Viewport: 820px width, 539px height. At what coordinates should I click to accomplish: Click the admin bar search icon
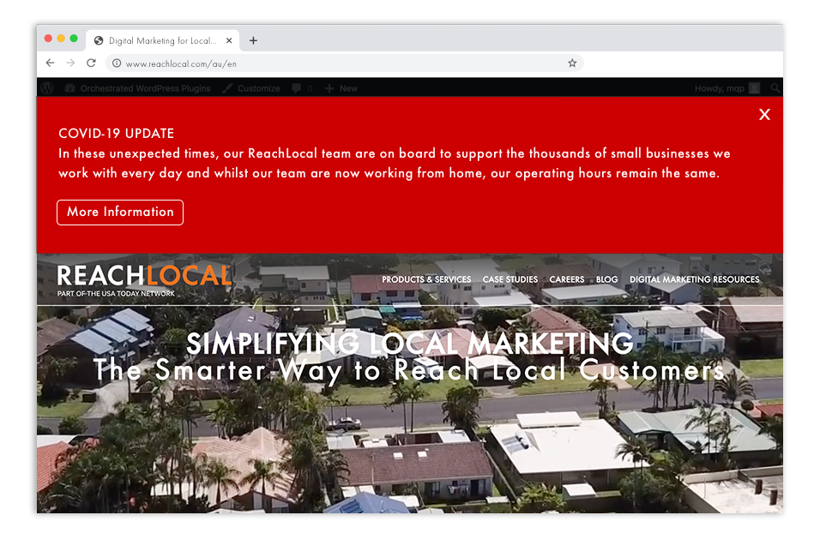[x=775, y=88]
